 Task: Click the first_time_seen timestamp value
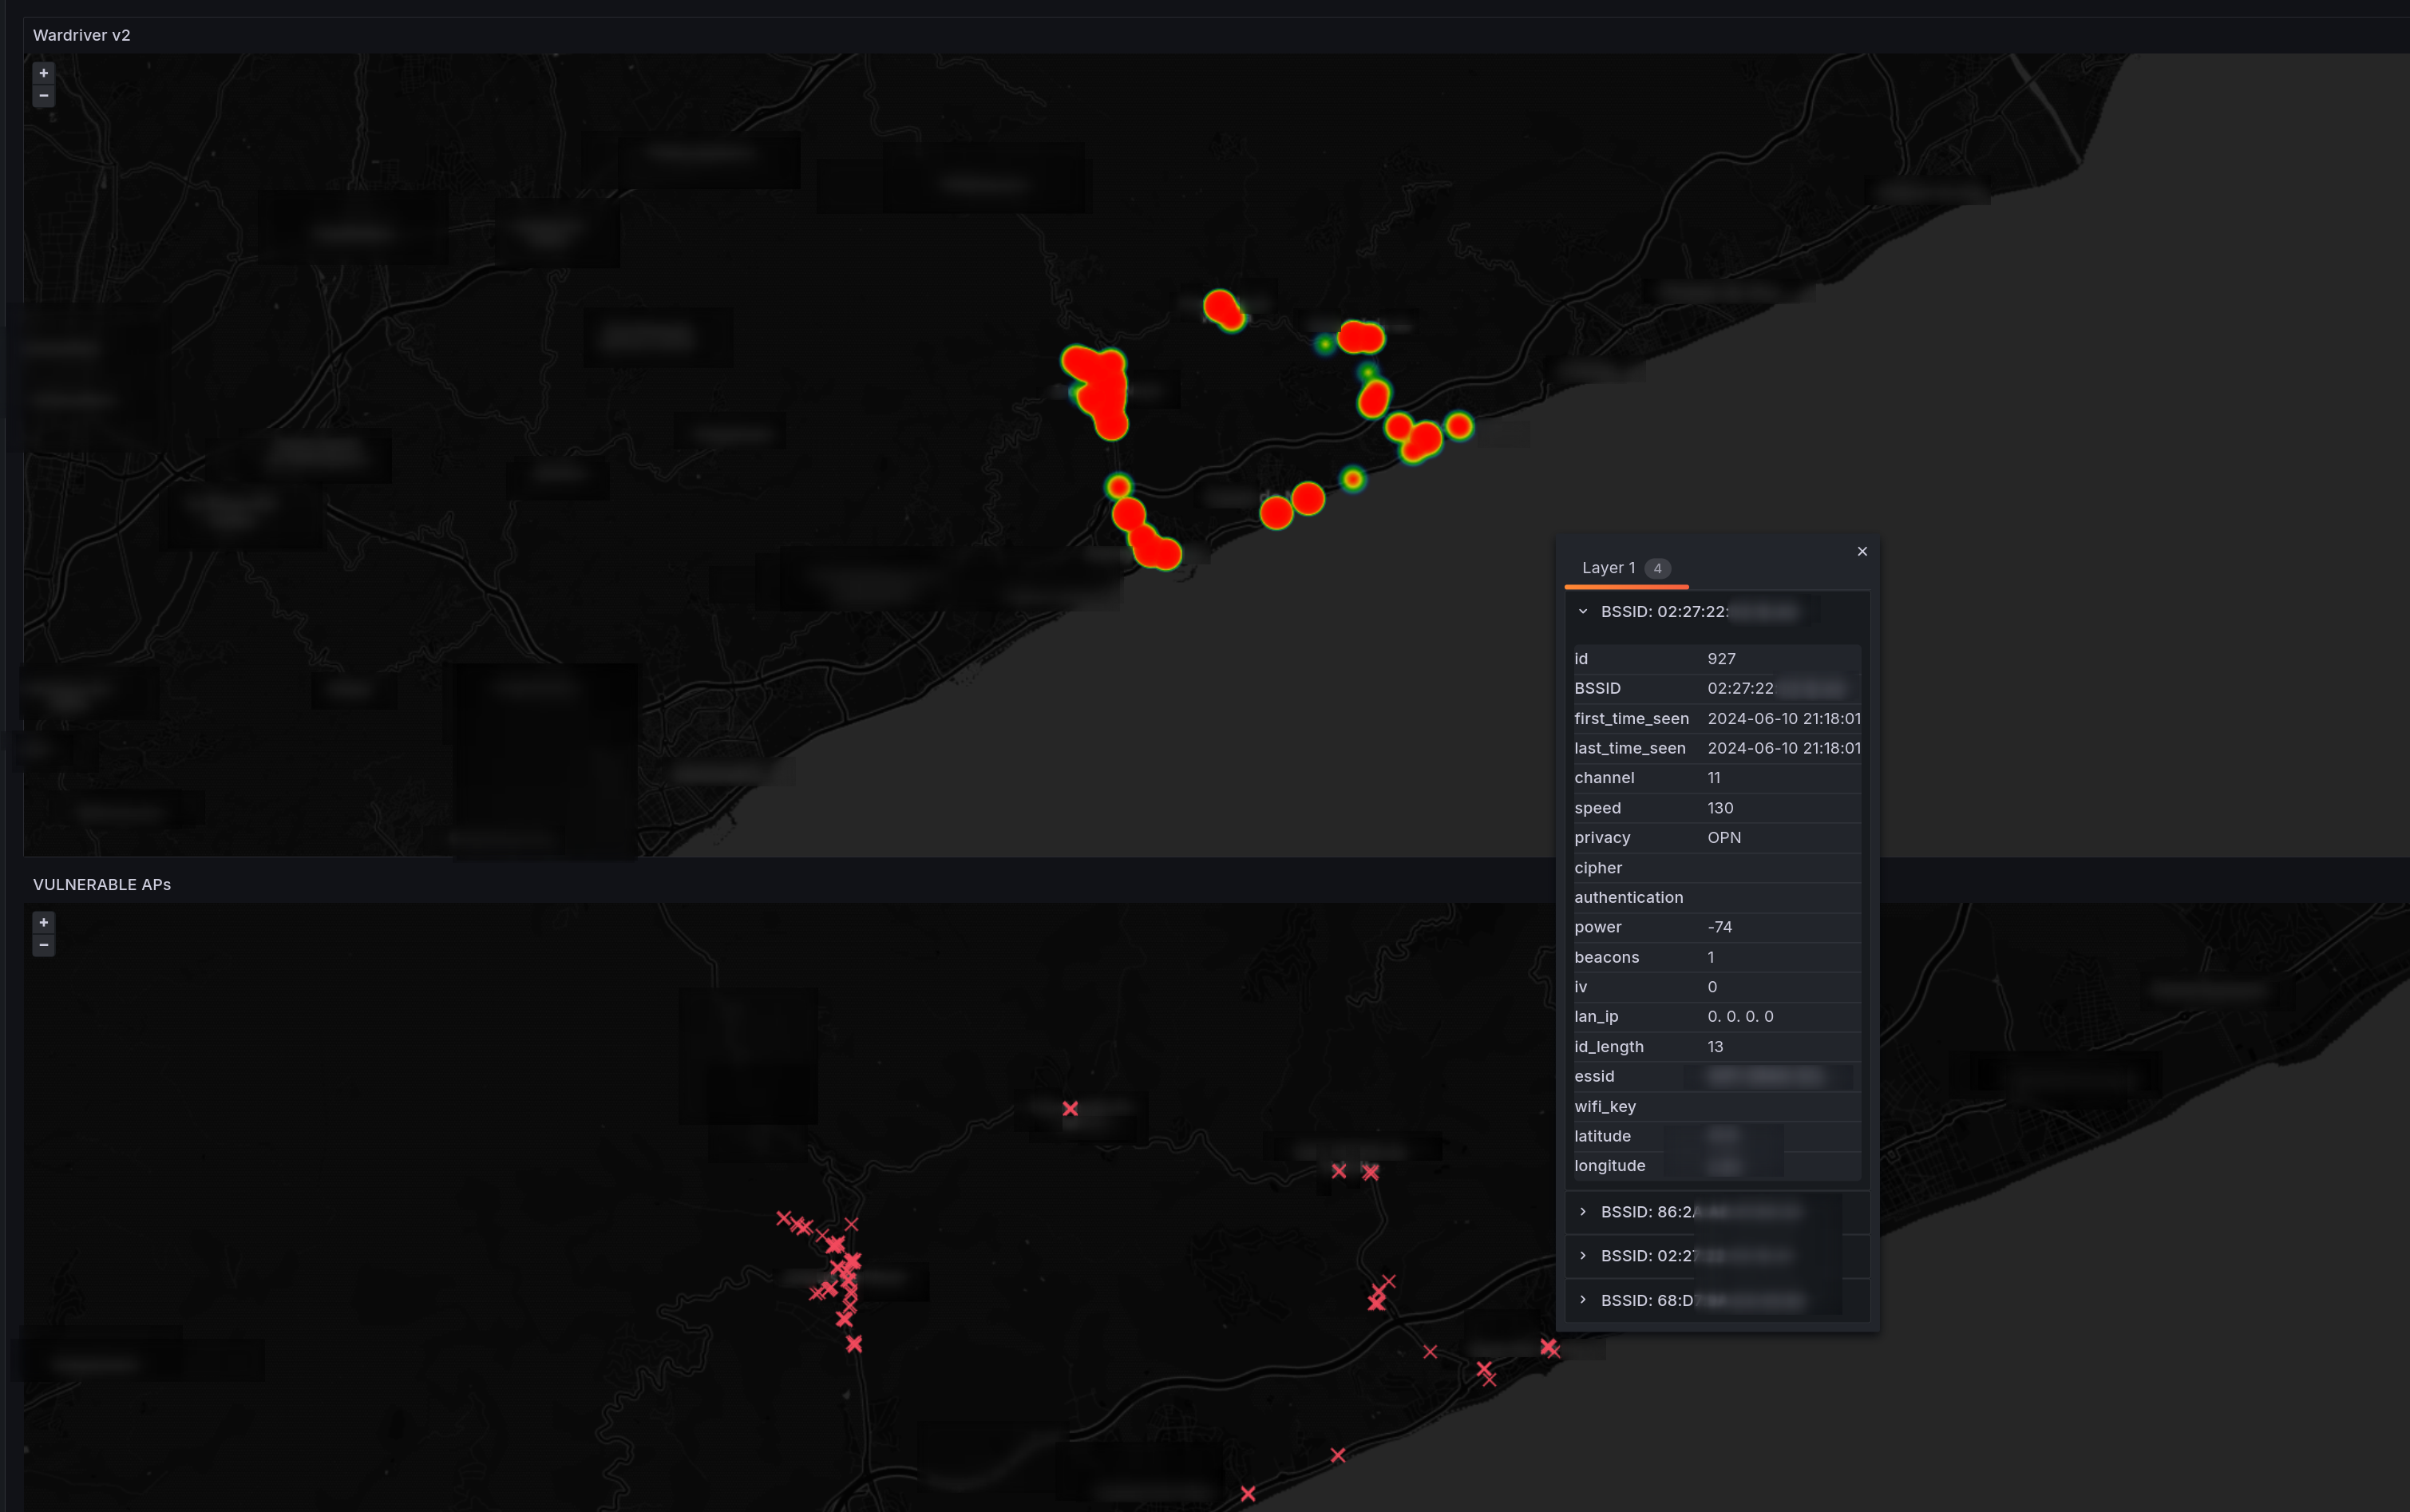point(1783,718)
